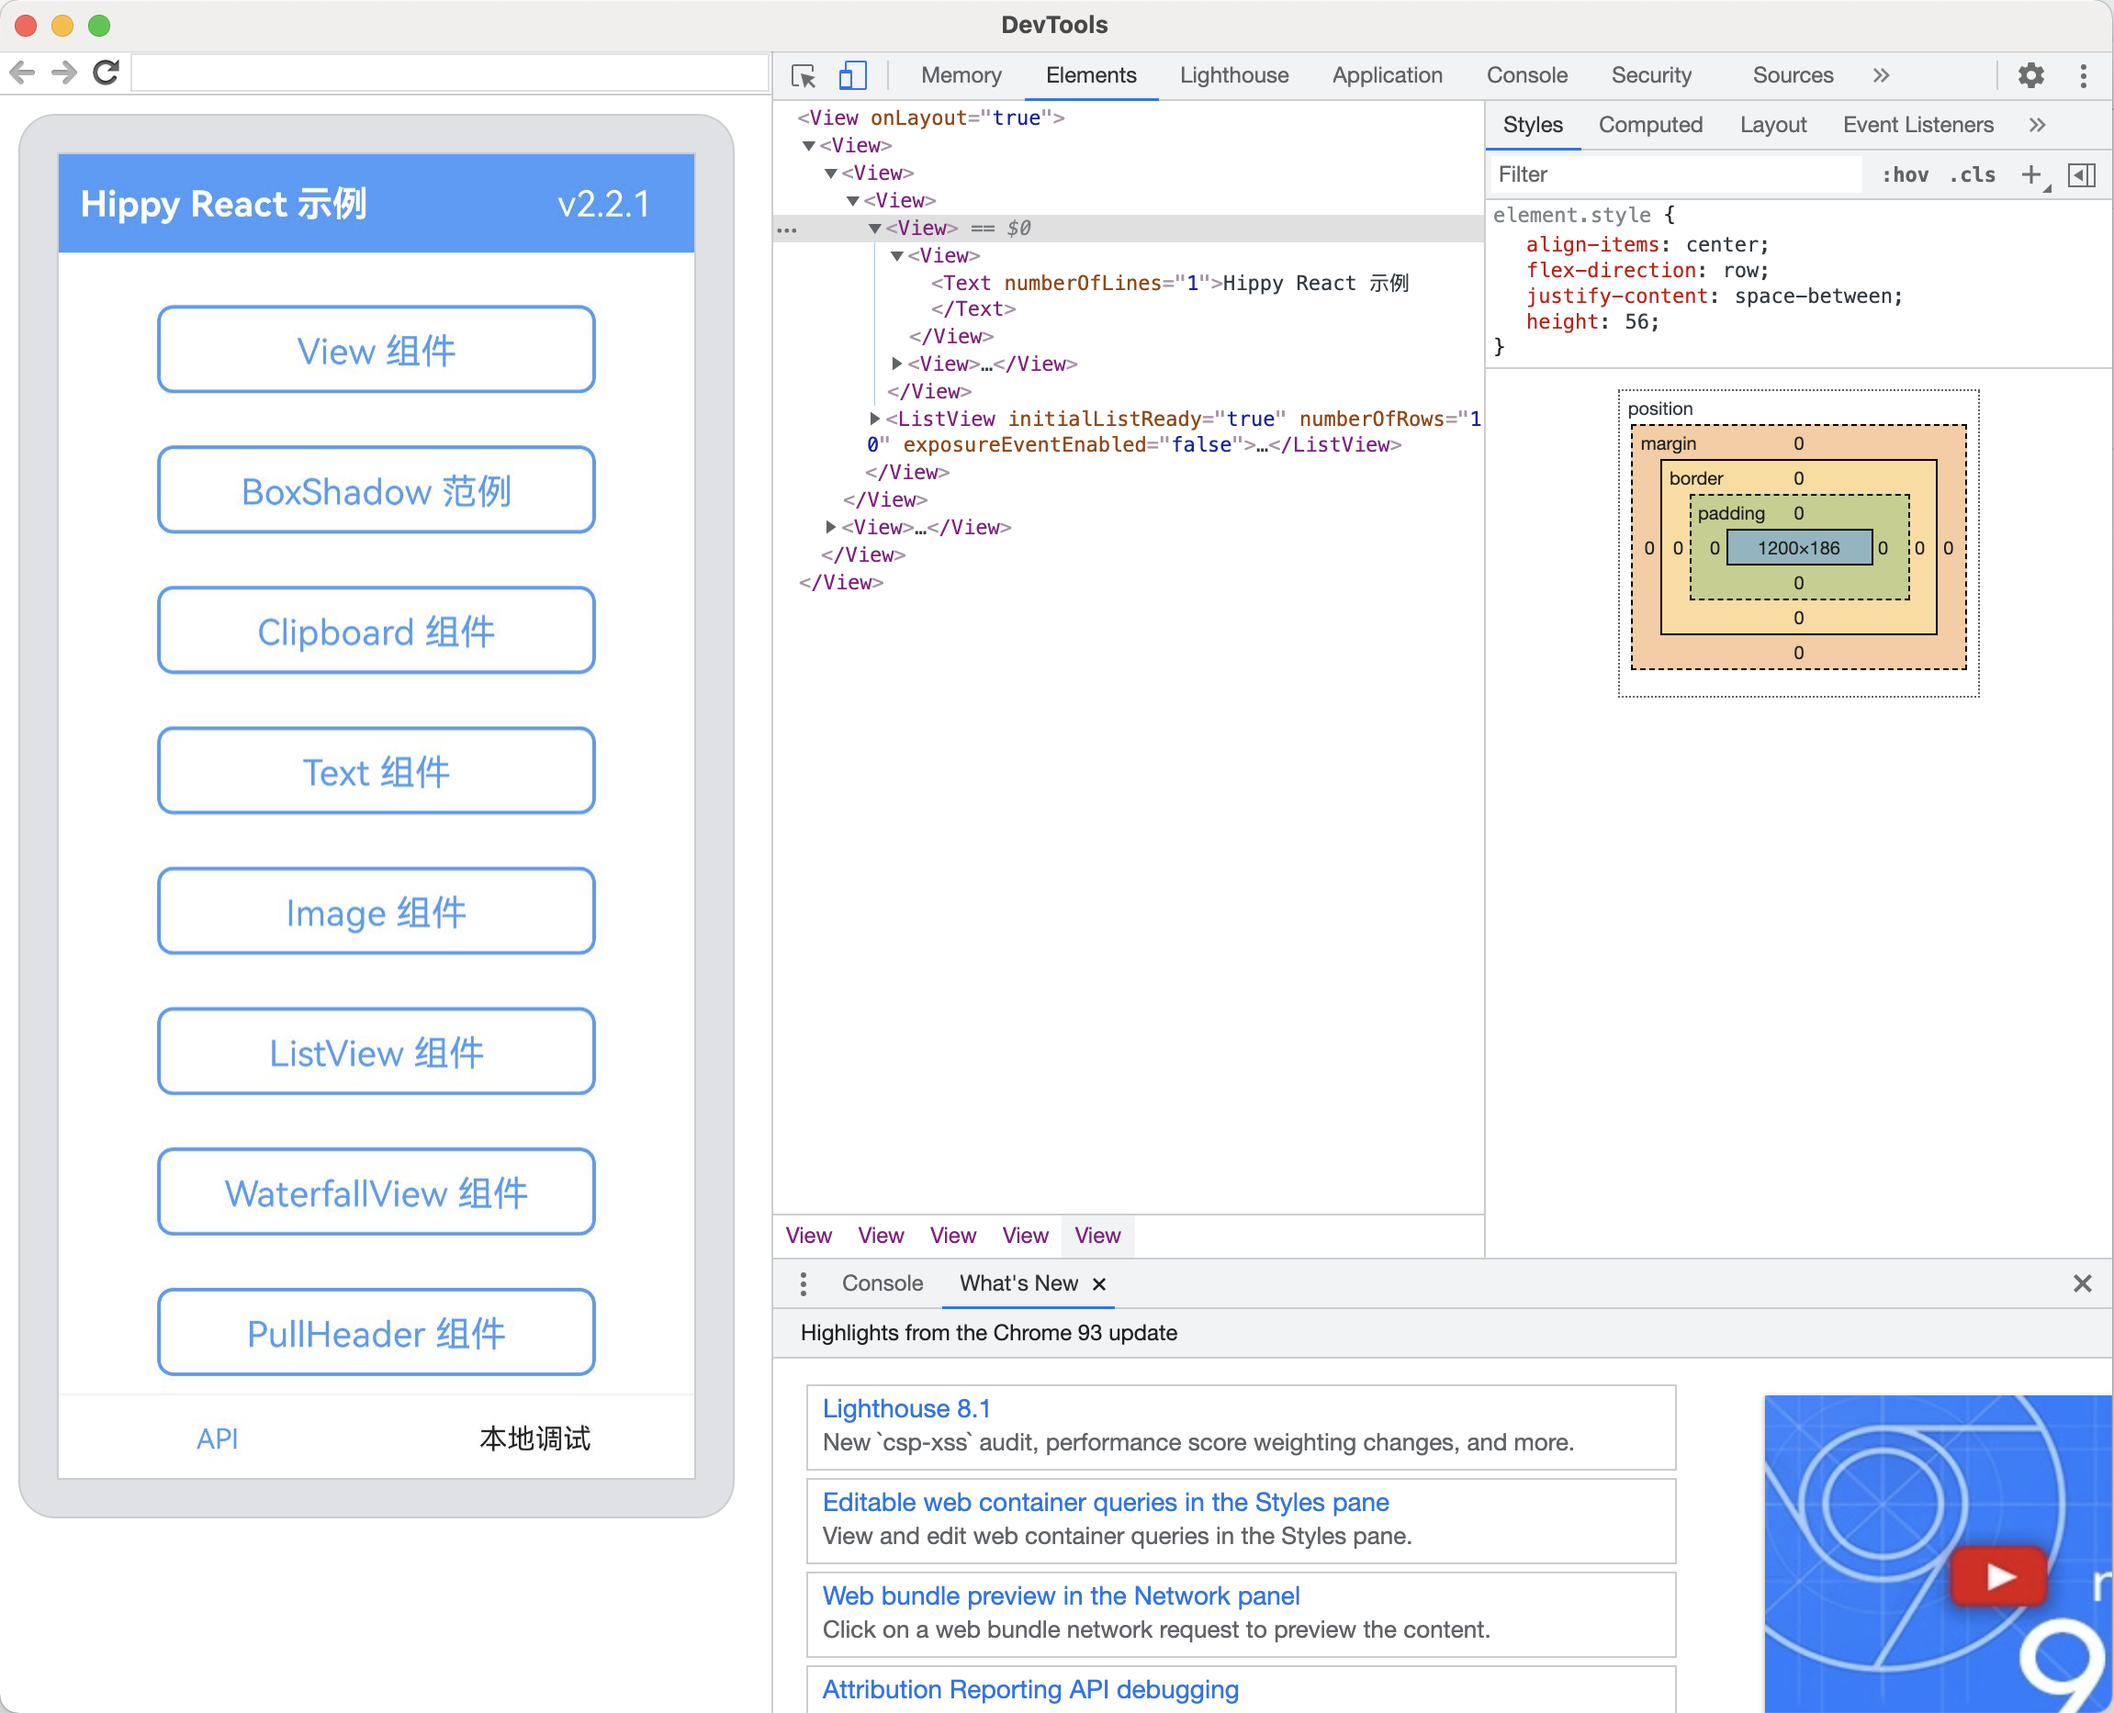Open the Sources panel tab

pyautogui.click(x=1793, y=76)
